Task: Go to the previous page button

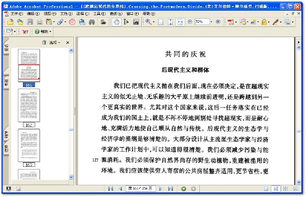Action: tap(120, 189)
